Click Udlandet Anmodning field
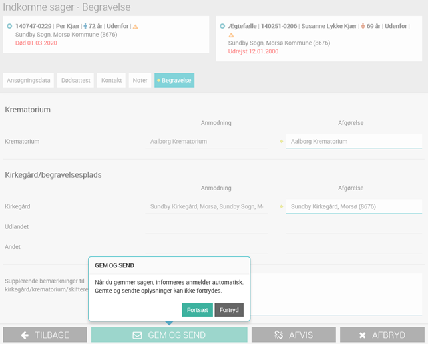The height and width of the screenshot is (344, 428). [x=206, y=227]
